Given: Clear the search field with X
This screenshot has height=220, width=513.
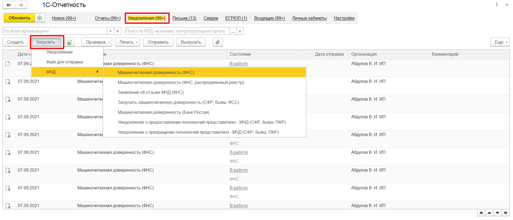Looking at the screenshot, I should click(240, 31).
